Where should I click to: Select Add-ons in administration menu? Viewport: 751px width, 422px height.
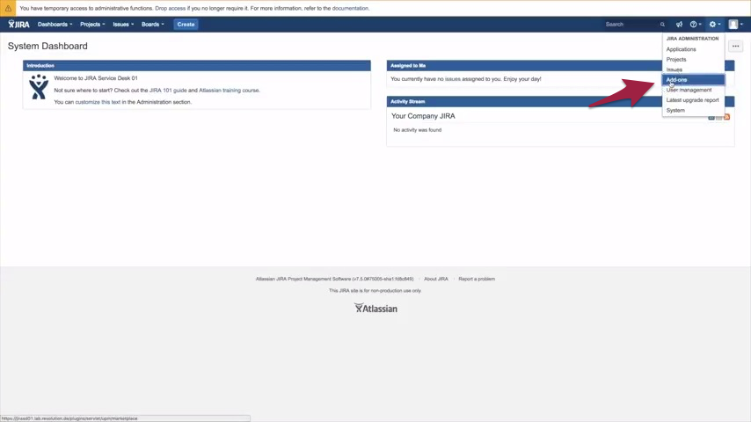tap(693, 79)
